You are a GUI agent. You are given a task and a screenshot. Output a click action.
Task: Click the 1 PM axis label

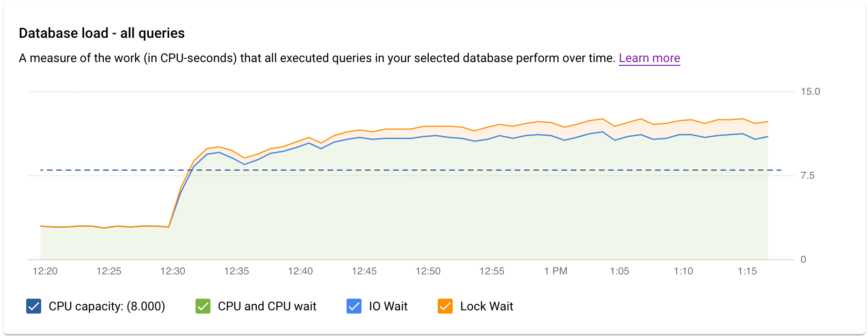point(555,271)
